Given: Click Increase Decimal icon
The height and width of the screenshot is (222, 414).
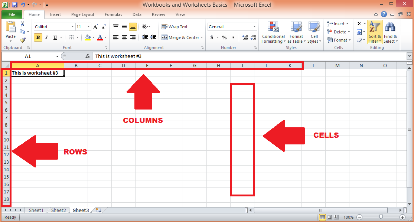Looking at the screenshot, I should 245,37.
